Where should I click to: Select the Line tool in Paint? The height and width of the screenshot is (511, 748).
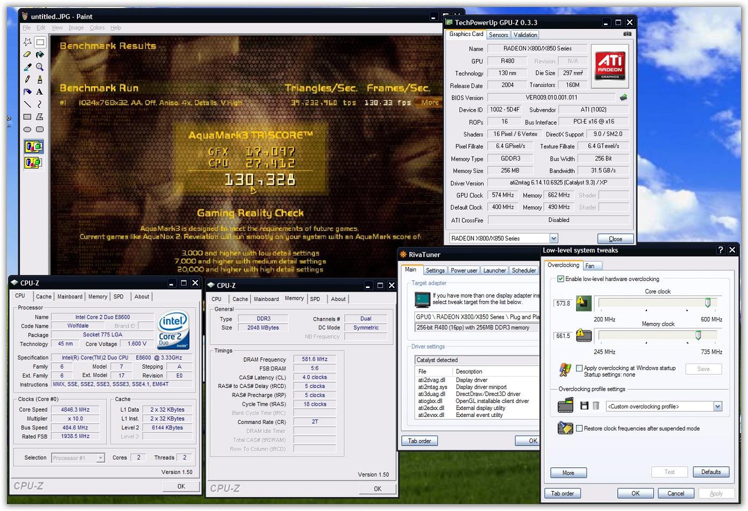pyautogui.click(x=27, y=104)
